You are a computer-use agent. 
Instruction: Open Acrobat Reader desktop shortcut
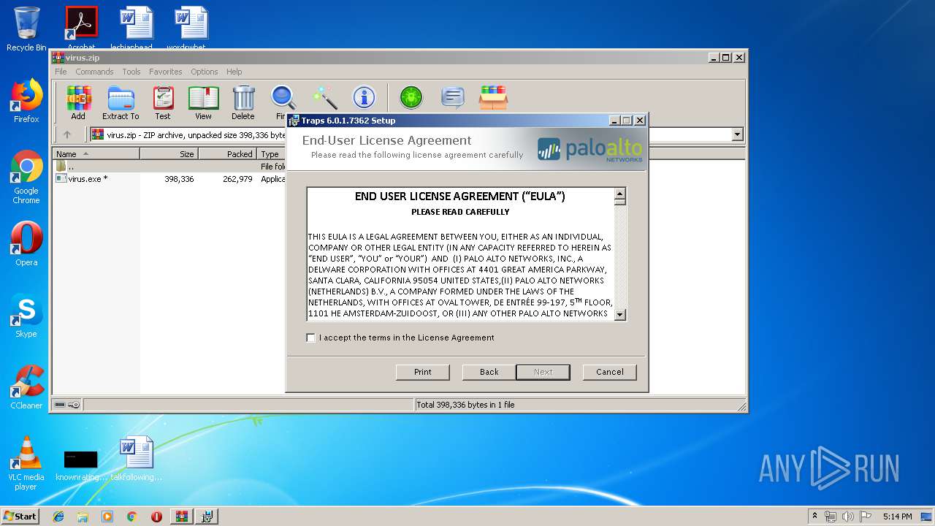pyautogui.click(x=81, y=28)
